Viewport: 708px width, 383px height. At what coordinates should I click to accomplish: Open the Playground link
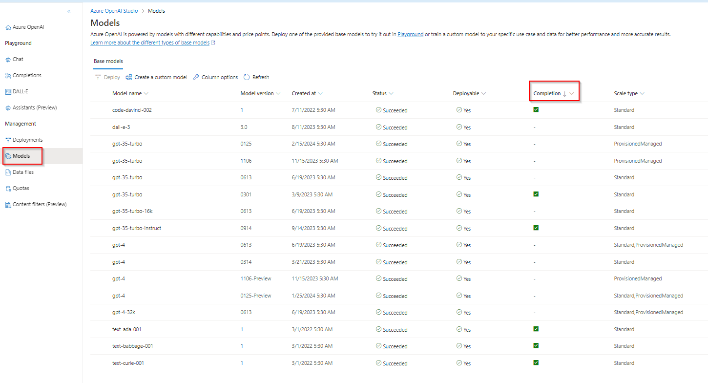pyautogui.click(x=410, y=34)
